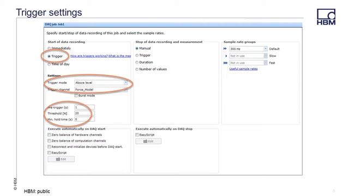Open the Slow sample rate dropdown
Image resolution: width=349 pixels, height=196 pixels.
pos(249,56)
